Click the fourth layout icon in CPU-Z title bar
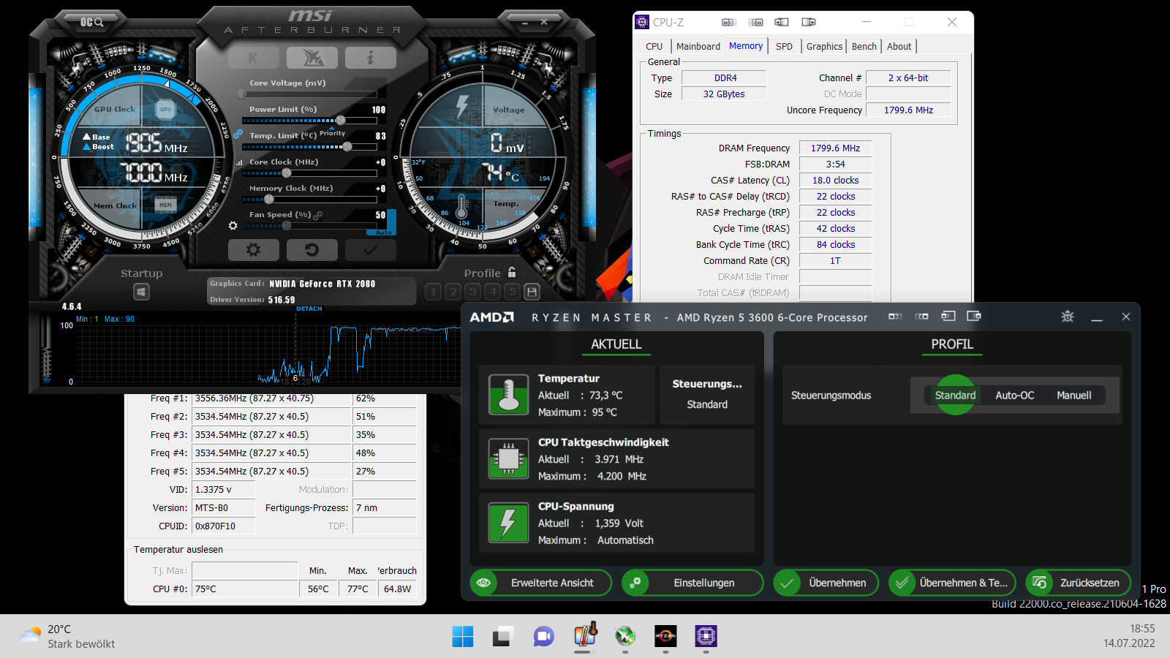Image resolution: width=1170 pixels, height=658 pixels. pos(808,22)
